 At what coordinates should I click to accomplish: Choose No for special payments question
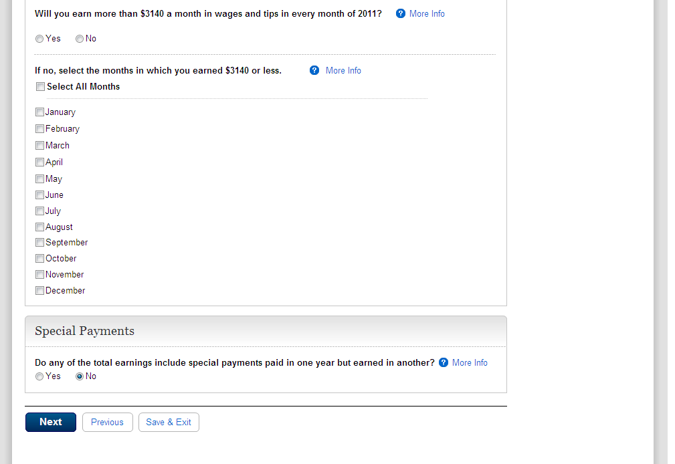click(x=80, y=376)
